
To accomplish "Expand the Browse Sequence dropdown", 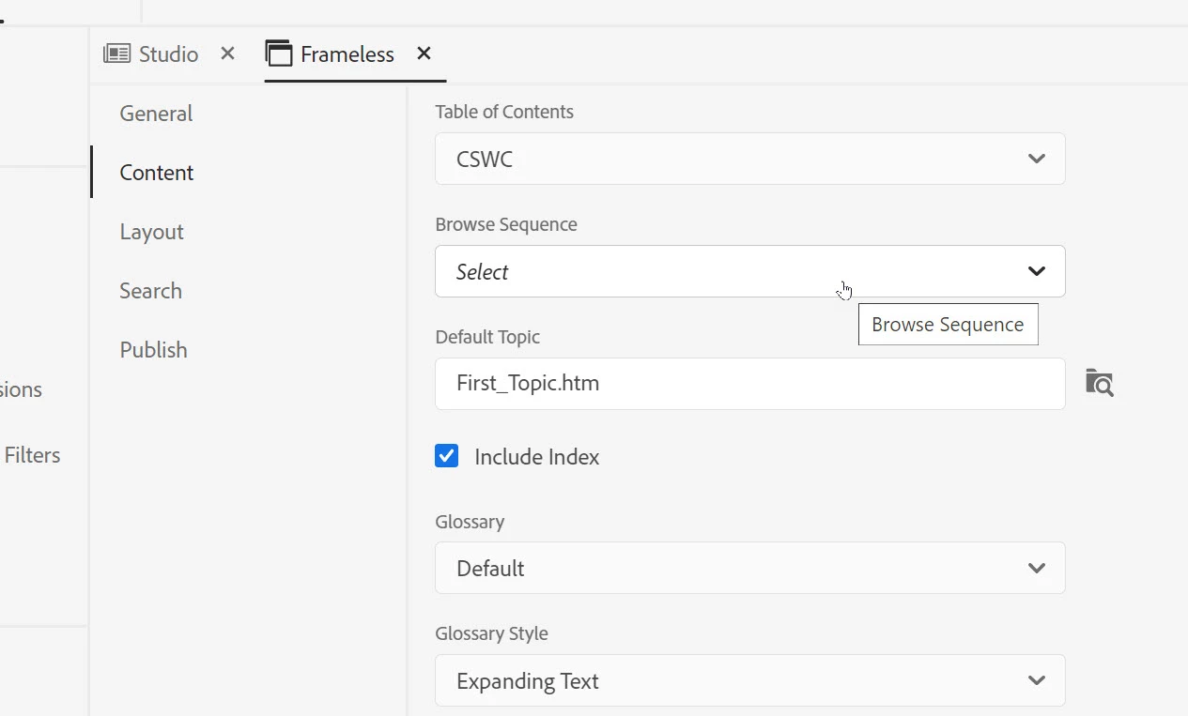I will pos(749,271).
